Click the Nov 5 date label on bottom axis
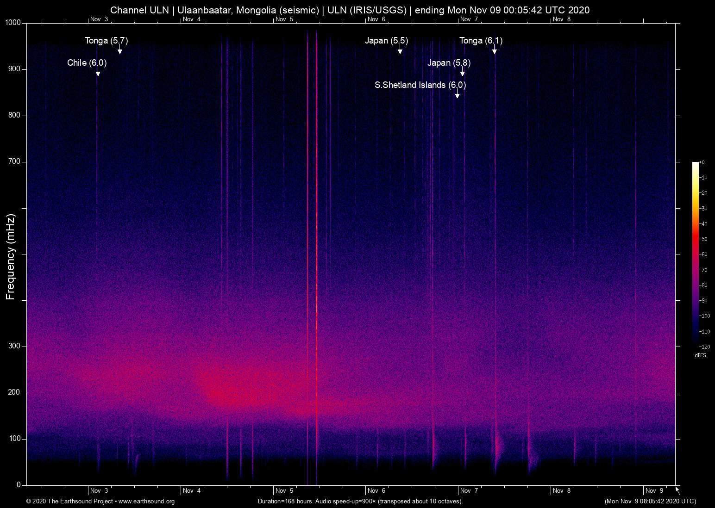Viewport: 715px width, 508px height. (x=283, y=490)
